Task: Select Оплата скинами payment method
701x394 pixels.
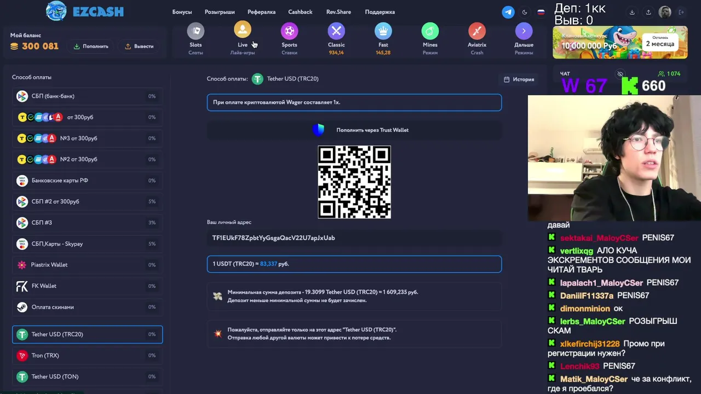Action: pos(88,307)
